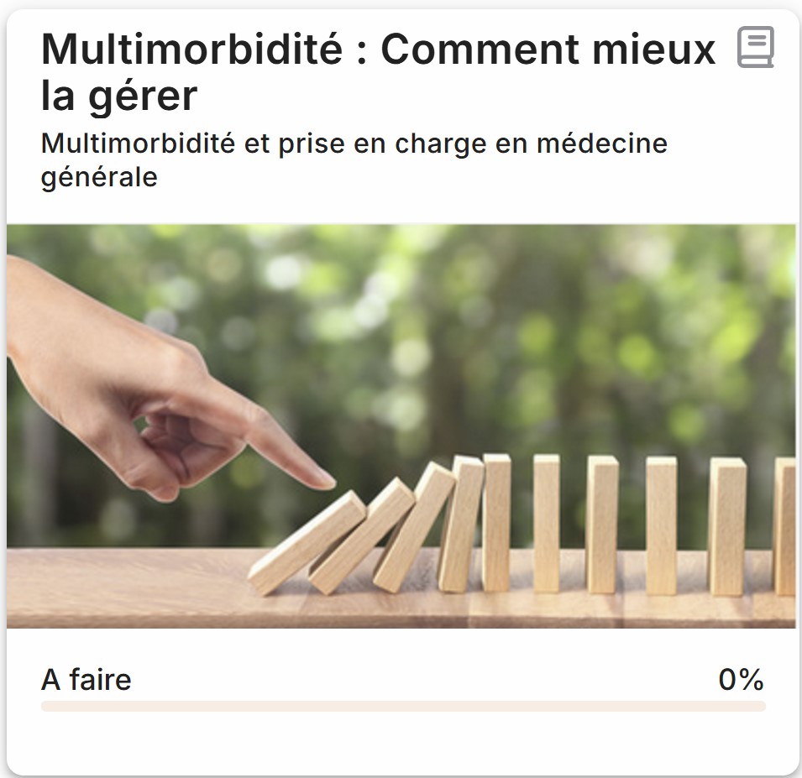Open the domino course thumbnail image
Image resolution: width=802 pixels, height=778 pixels.
[x=401, y=426]
